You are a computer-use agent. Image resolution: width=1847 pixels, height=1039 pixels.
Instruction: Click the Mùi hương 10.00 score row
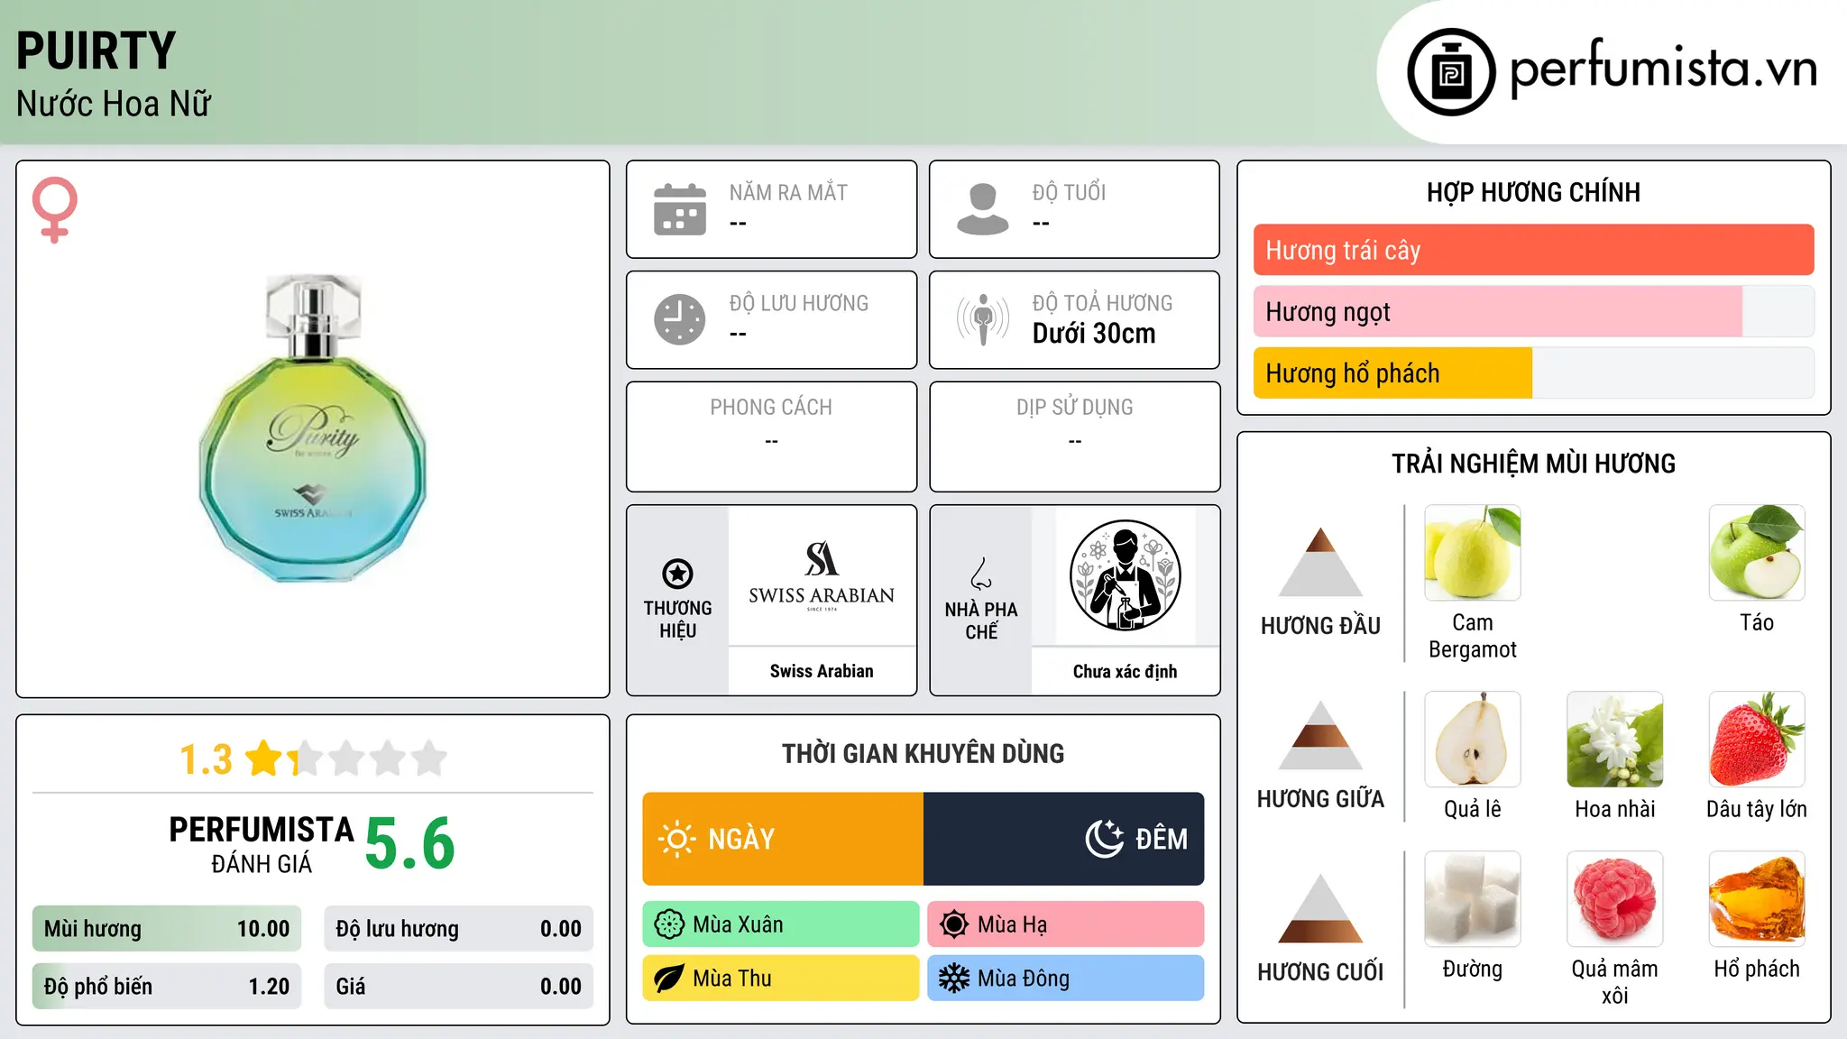(167, 929)
